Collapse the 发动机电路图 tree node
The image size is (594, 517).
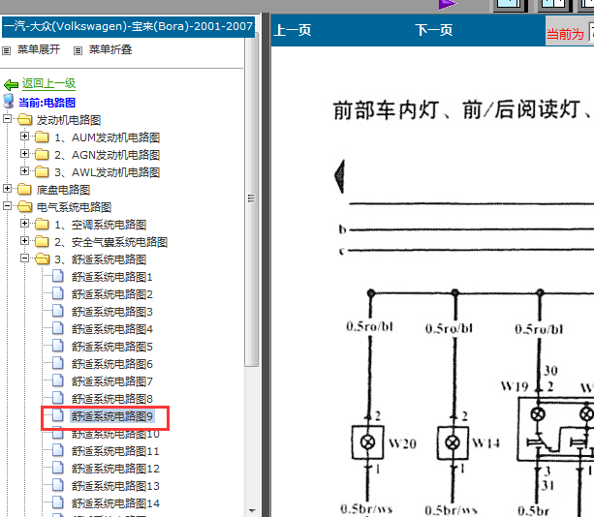coord(7,119)
